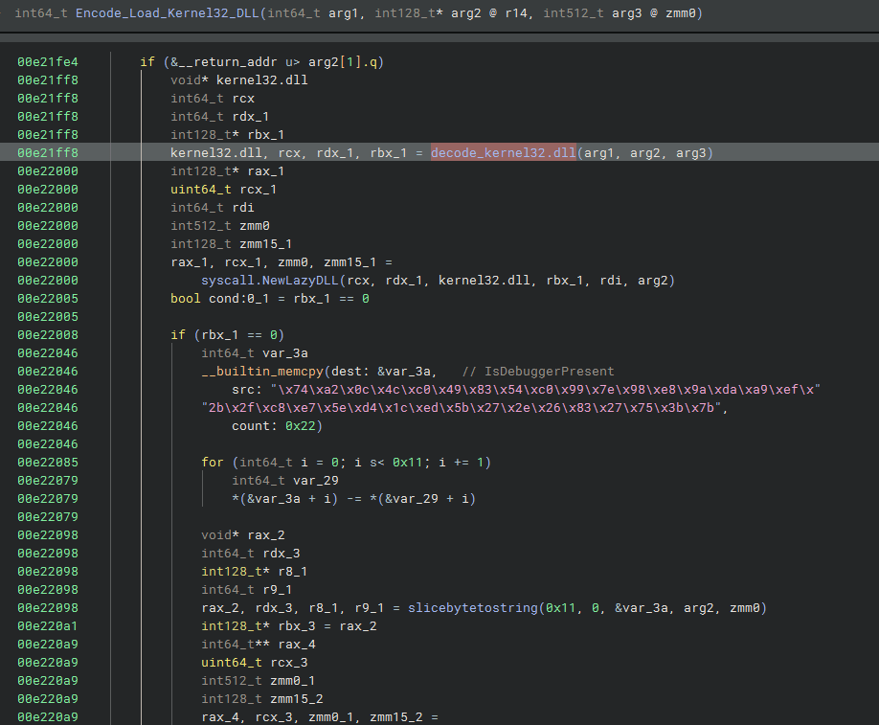This screenshot has height=725, width=879.
Task: Click the __builtin_memcpy call
Action: tap(262, 371)
